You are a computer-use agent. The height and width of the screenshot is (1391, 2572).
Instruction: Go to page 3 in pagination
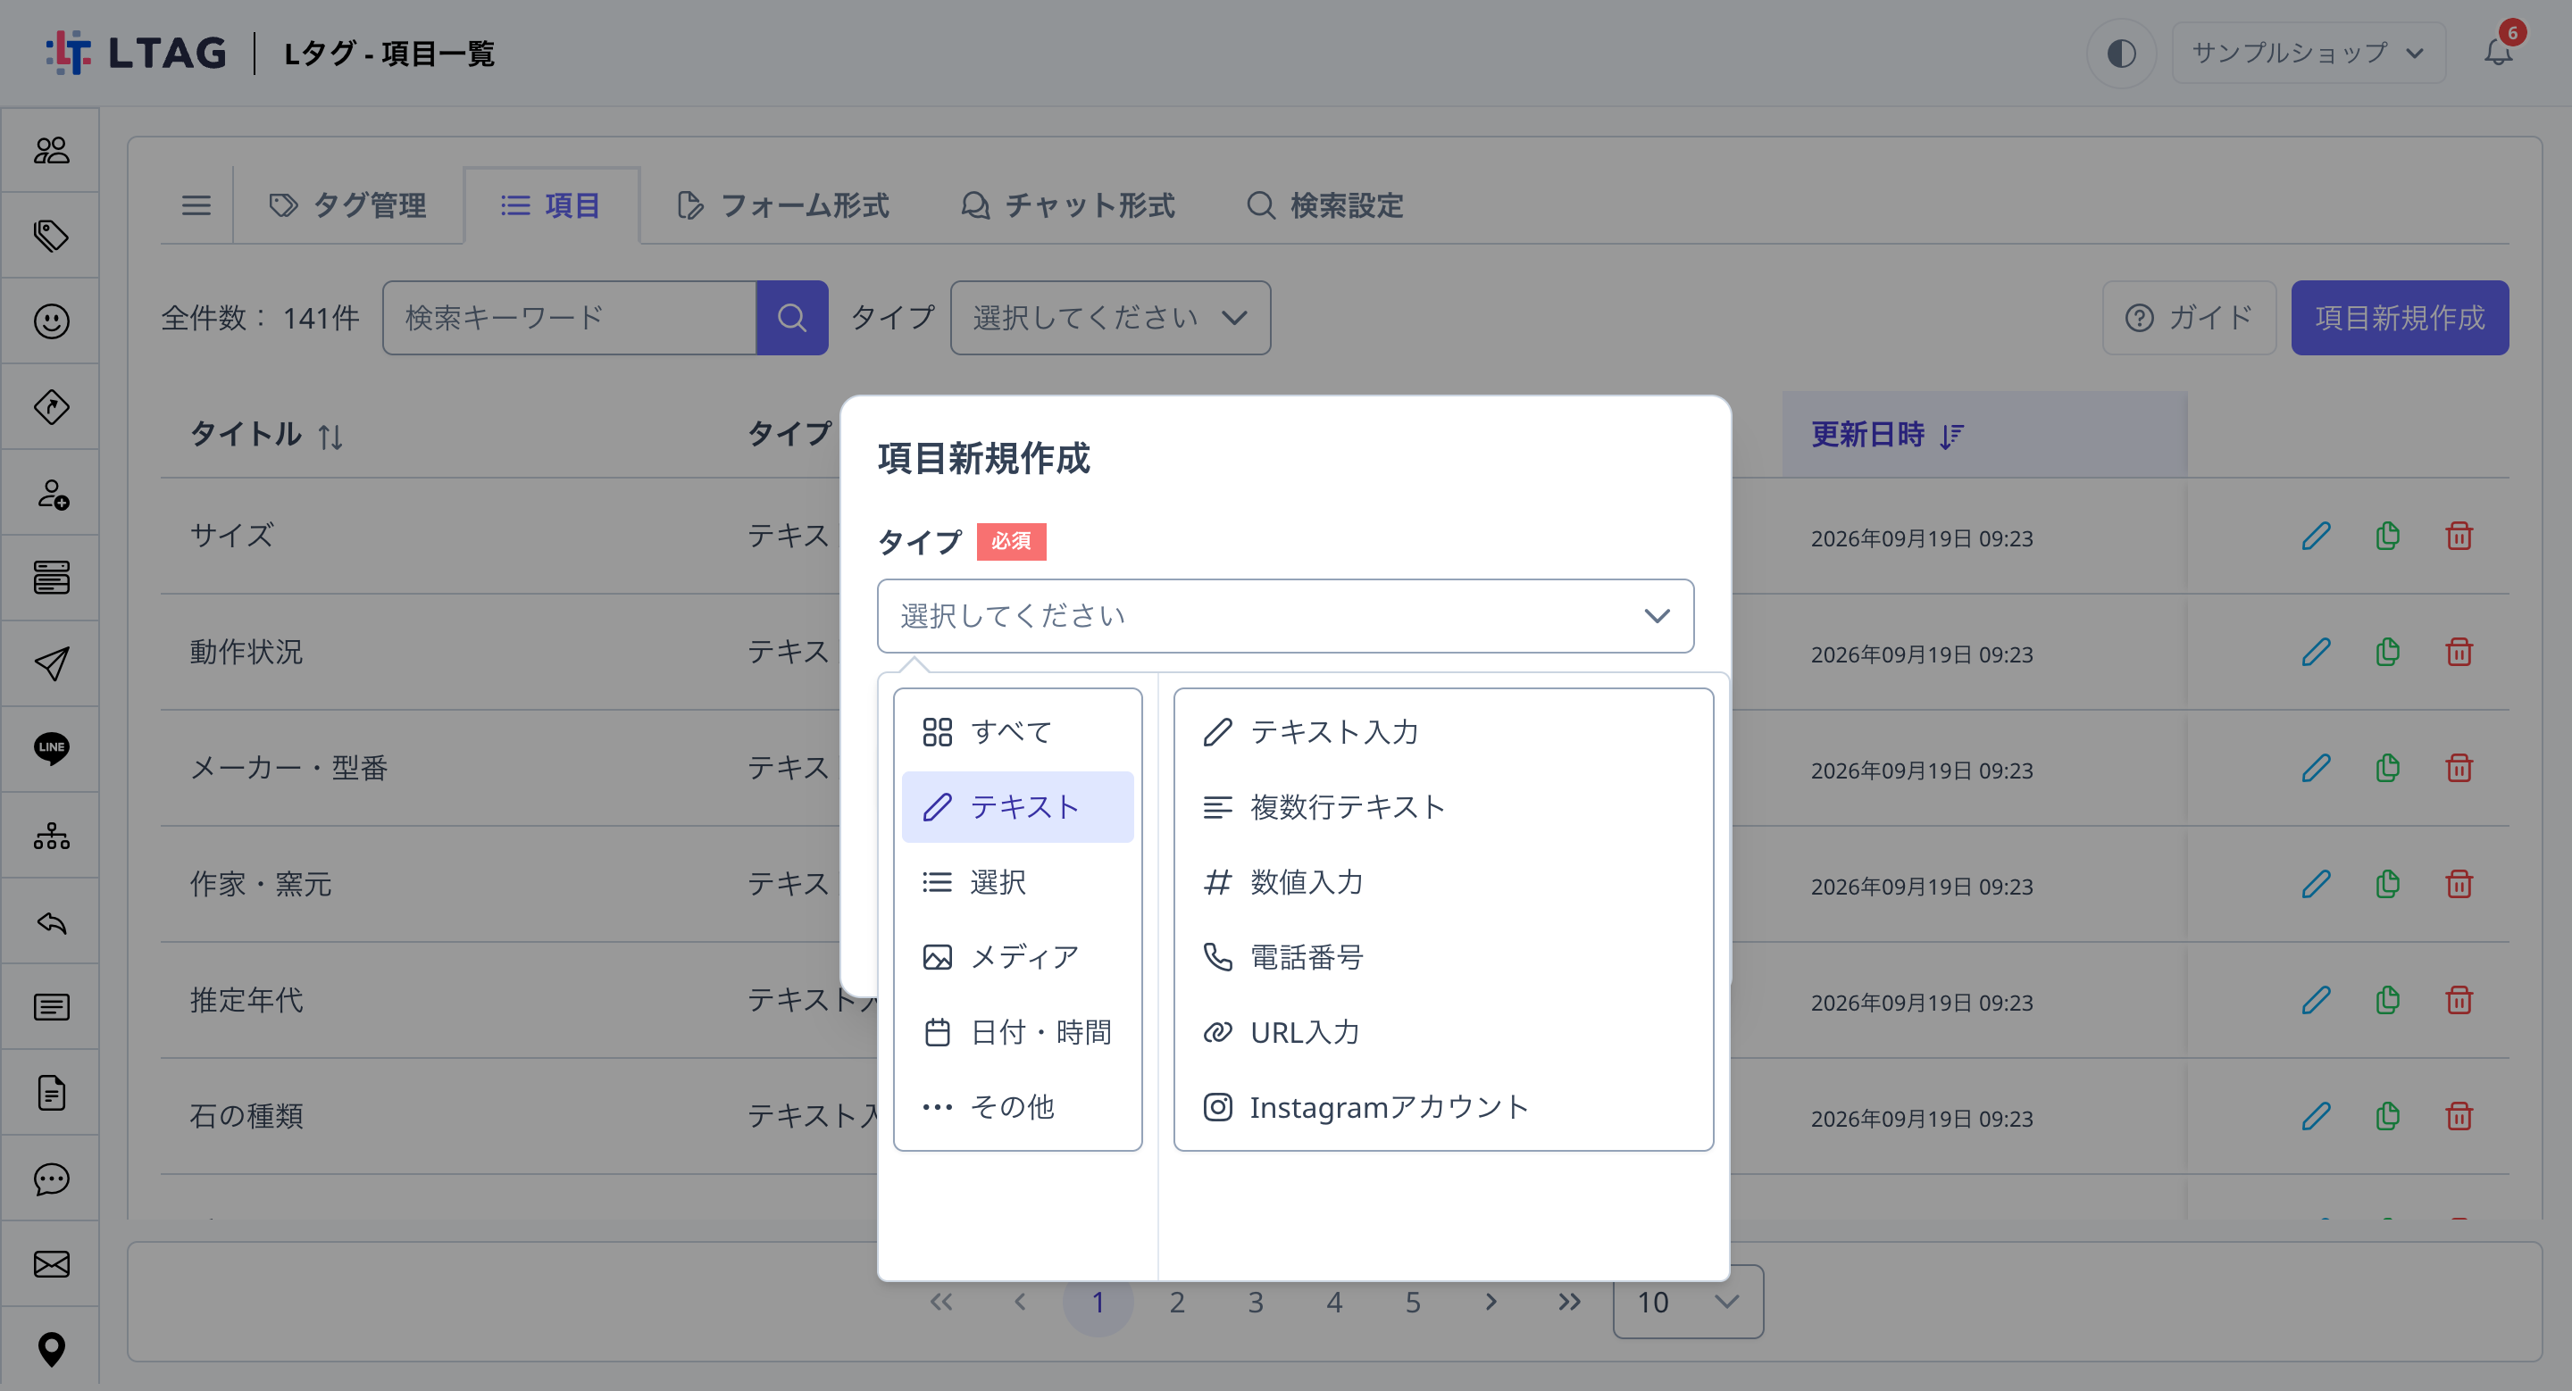(1255, 1303)
